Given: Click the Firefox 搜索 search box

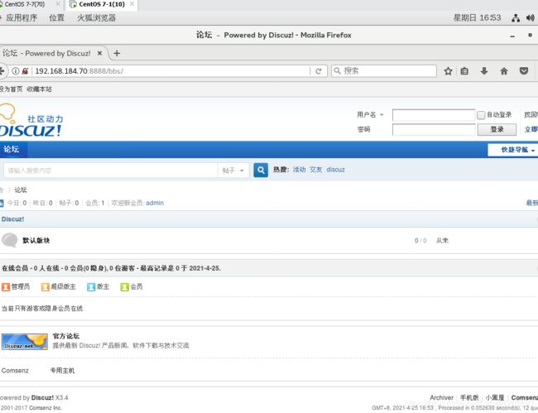Looking at the screenshot, I should click(383, 71).
